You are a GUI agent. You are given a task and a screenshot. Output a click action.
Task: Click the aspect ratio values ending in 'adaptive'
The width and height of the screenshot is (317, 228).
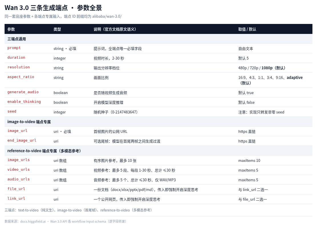point(271,80)
